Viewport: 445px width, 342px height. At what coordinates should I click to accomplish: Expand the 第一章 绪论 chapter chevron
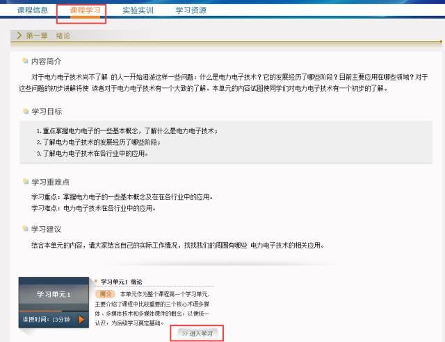tap(19, 35)
